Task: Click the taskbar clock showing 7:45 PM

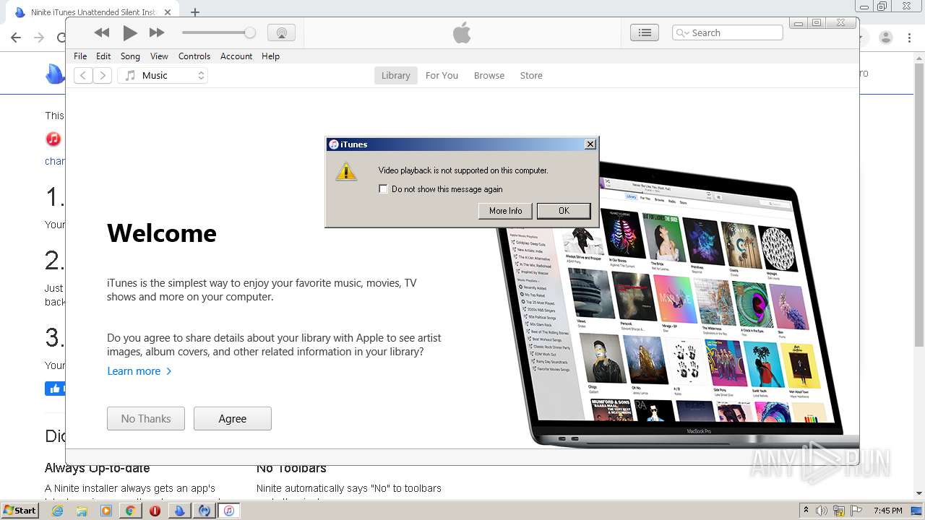Action: [x=887, y=511]
